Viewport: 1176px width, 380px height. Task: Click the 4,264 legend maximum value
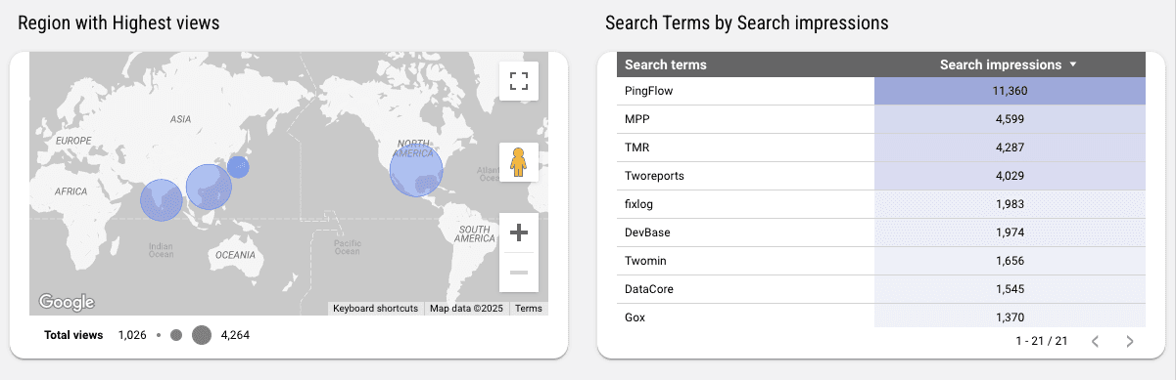[x=235, y=335]
